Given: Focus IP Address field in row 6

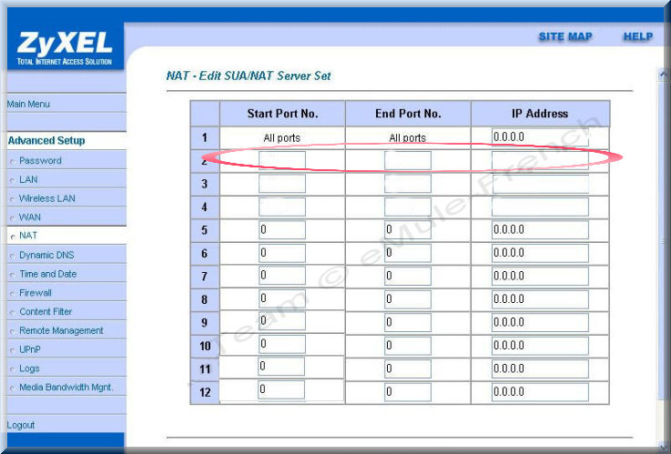Looking at the screenshot, I should coord(540,253).
